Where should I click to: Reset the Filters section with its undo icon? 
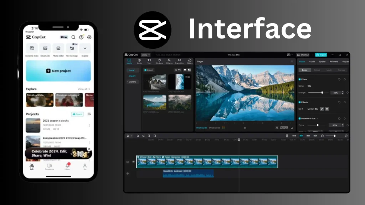tap(339, 79)
